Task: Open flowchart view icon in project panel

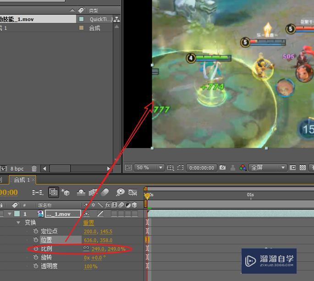Action: 116,19
